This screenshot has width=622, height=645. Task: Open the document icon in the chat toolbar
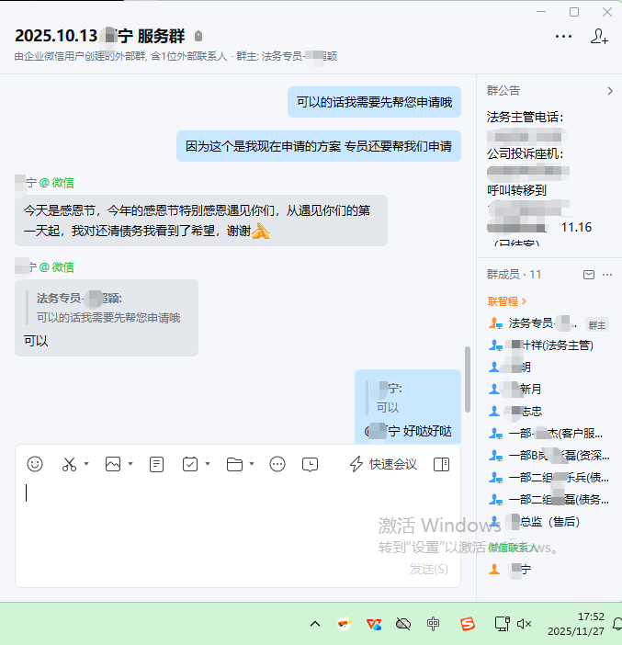[x=157, y=464]
